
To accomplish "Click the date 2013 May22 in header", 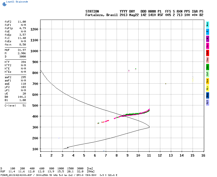I will (129, 15).
